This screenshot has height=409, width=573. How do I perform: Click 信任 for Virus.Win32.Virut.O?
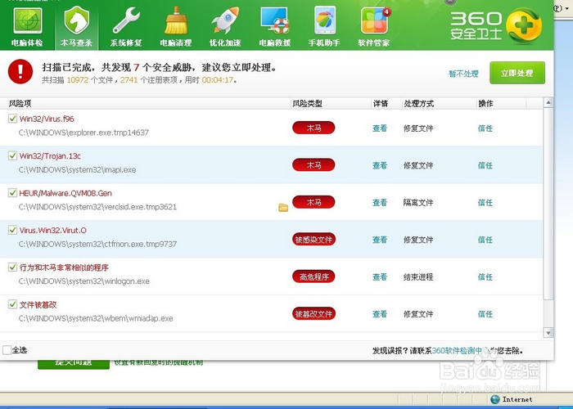[485, 240]
